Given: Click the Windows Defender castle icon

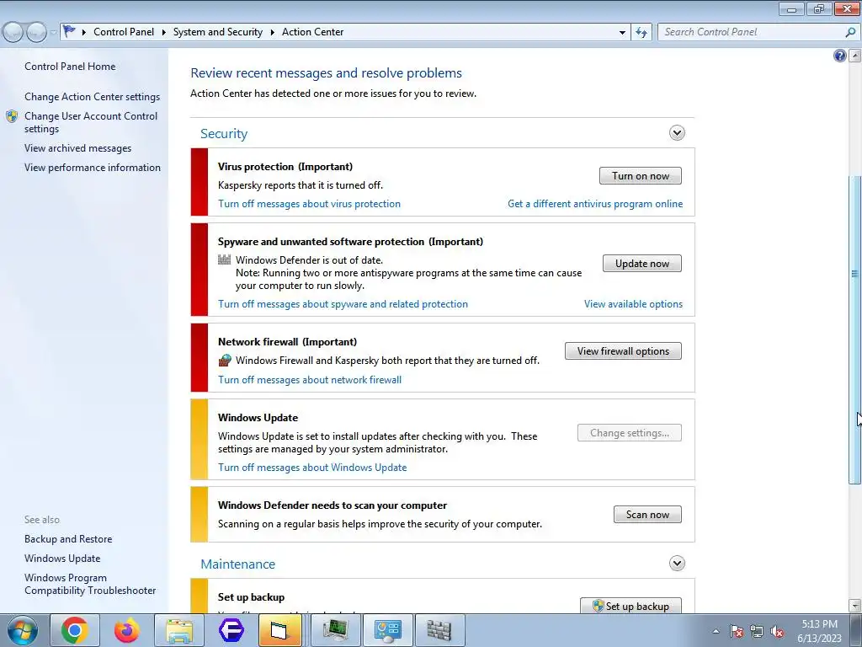Looking at the screenshot, I should pos(224,259).
